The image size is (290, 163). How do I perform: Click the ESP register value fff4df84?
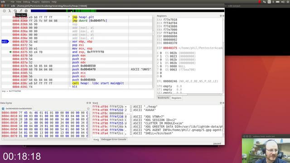click(170, 33)
